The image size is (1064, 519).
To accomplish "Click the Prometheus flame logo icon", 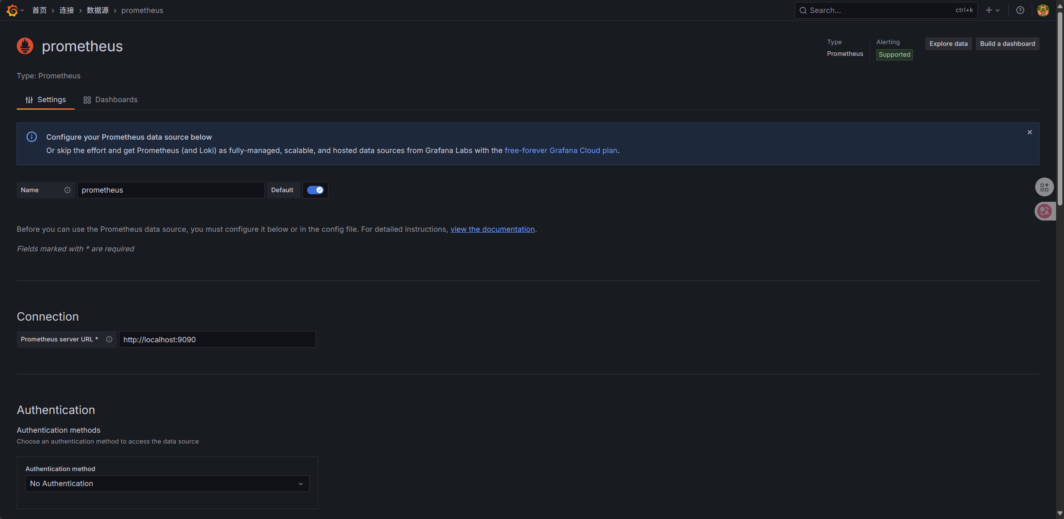I will coord(25,46).
